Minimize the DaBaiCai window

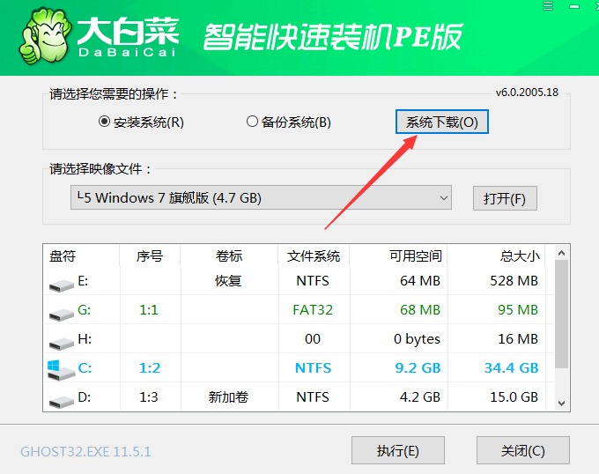pyautogui.click(x=574, y=6)
